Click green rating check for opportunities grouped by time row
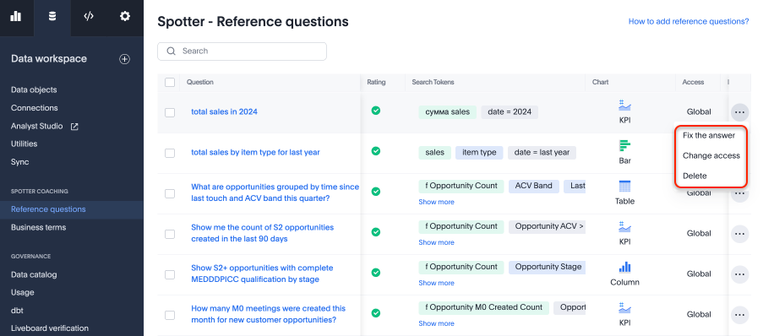763x336 pixels. coord(376,192)
